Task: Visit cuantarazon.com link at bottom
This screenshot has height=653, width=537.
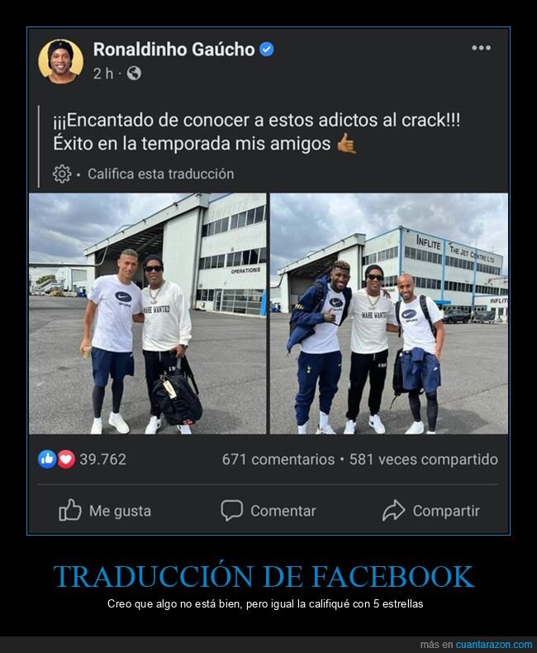Action: pos(494,644)
